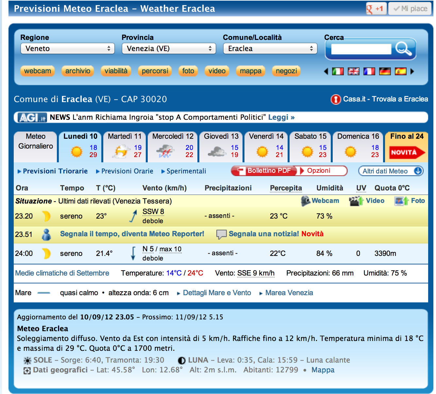Click the Google +1 button
Image resolution: width=436 pixels, height=394 pixels.
point(376,9)
